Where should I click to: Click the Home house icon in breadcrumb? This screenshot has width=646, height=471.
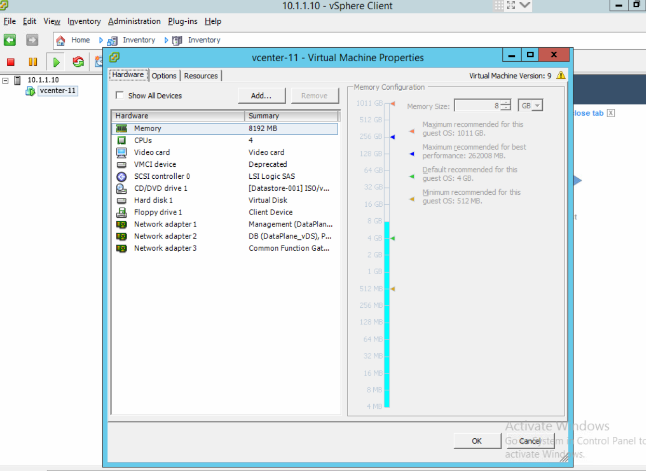61,40
